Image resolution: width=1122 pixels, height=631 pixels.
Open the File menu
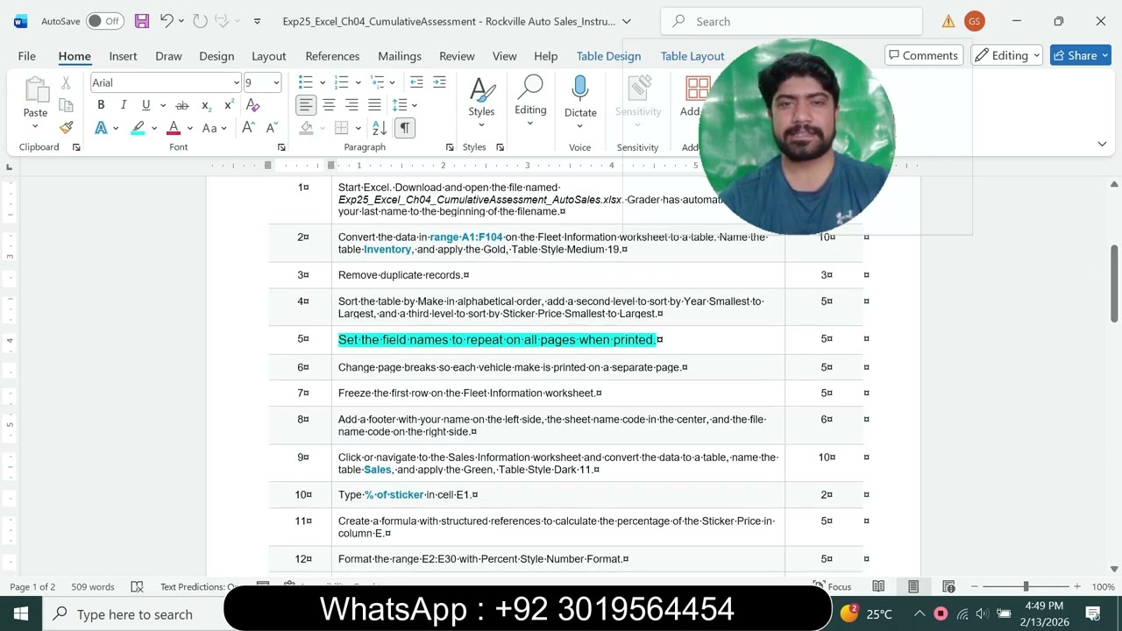coord(27,55)
